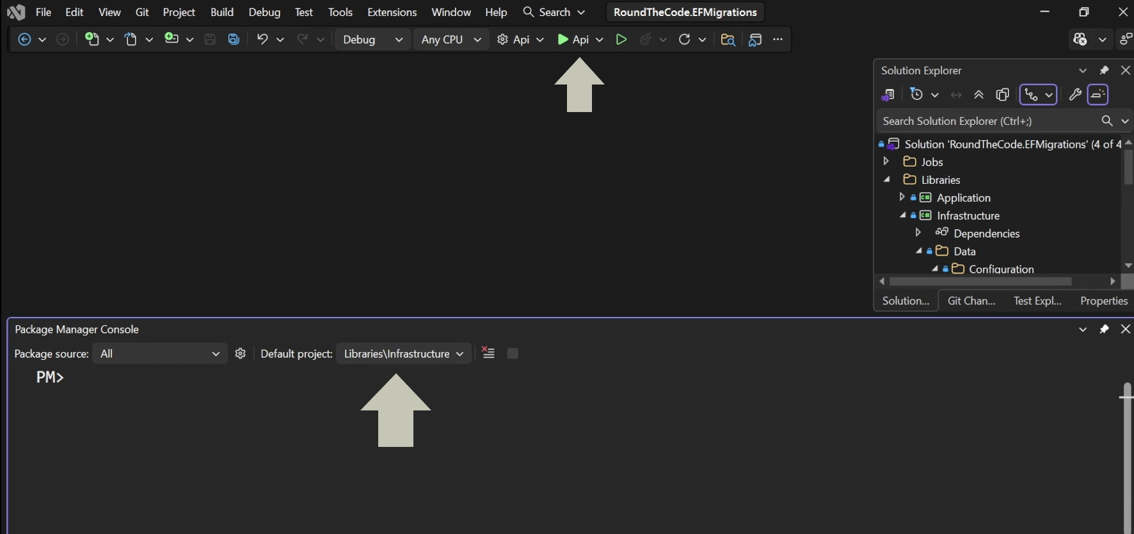Start Without Debugging using outlined play icon
Screen dimensions: 1134x534
(621, 40)
